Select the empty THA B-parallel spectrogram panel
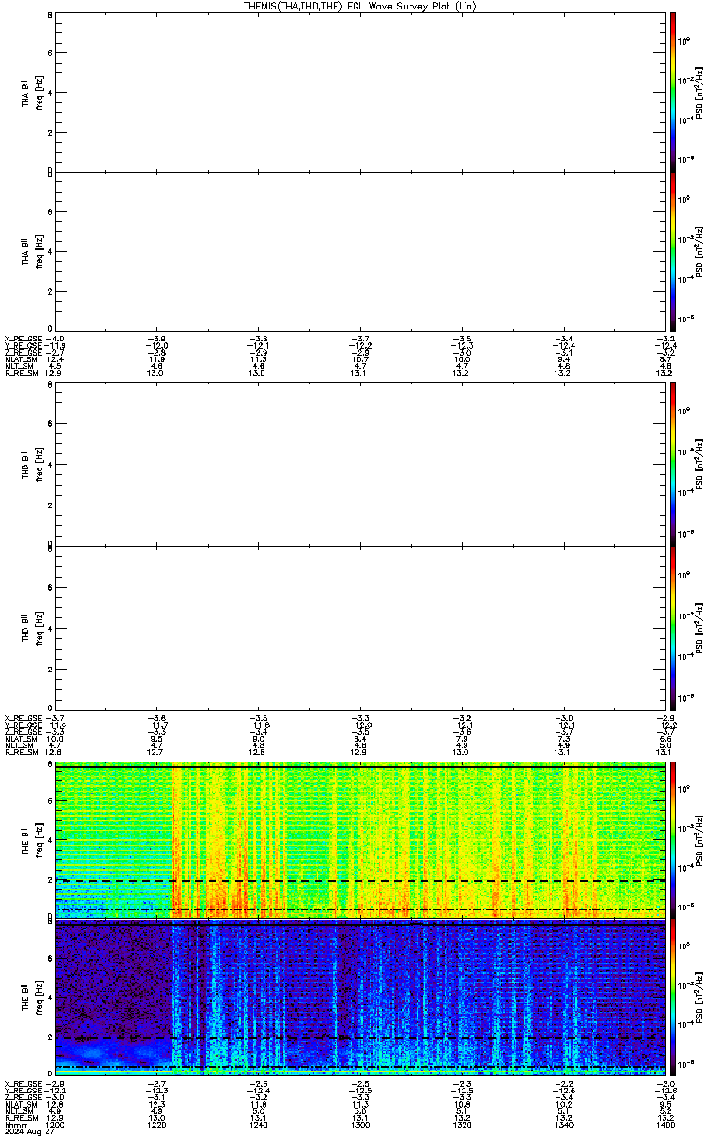 (x=359, y=249)
